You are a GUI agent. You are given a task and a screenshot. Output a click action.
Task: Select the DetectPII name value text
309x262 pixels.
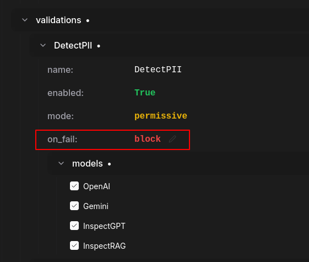pos(158,69)
